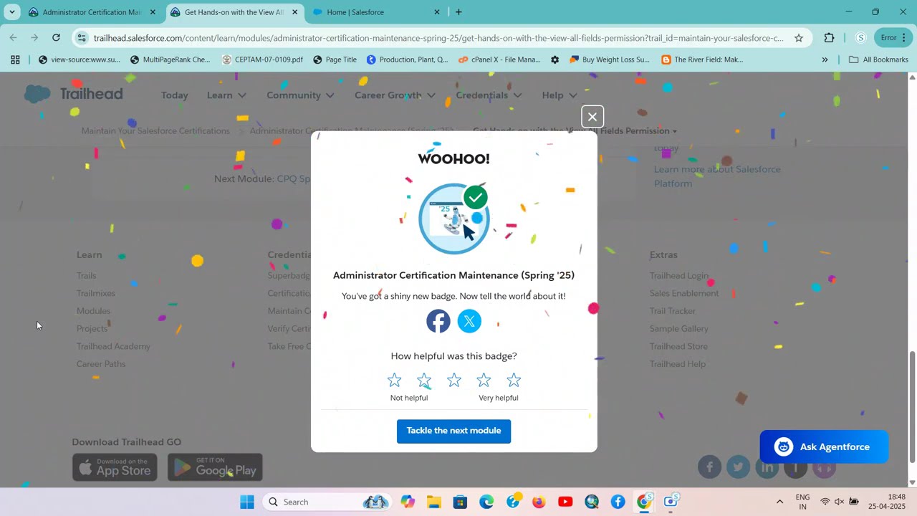The height and width of the screenshot is (516, 917).
Task: Rate the badge one star
Action: (x=394, y=380)
